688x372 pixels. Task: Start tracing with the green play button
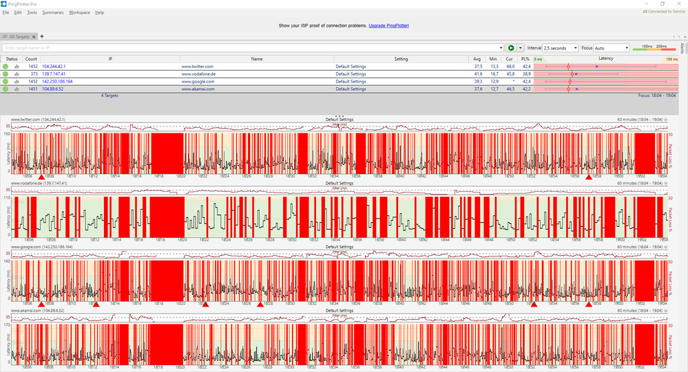[511, 47]
